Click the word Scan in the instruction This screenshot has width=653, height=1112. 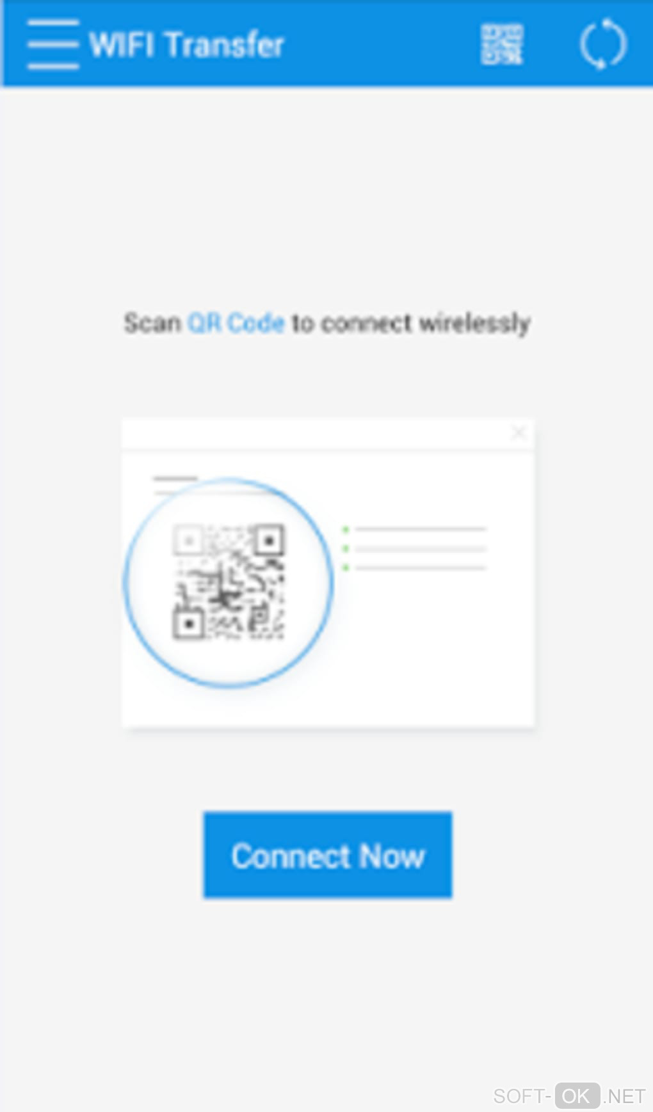coord(152,323)
